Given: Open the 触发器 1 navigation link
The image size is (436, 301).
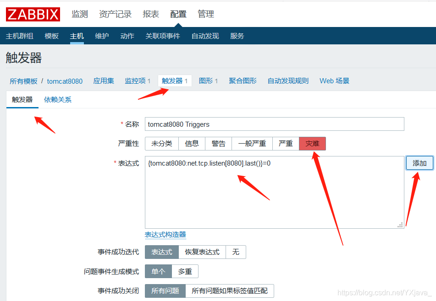Looking at the screenshot, I should [175, 81].
